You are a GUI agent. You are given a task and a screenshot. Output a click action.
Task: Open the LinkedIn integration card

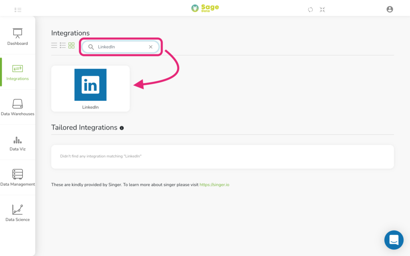pyautogui.click(x=90, y=88)
